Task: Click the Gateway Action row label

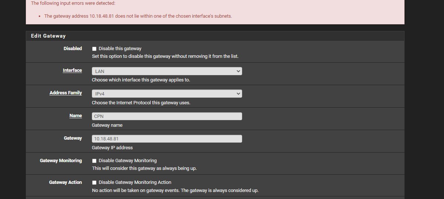Action: click(x=65, y=182)
